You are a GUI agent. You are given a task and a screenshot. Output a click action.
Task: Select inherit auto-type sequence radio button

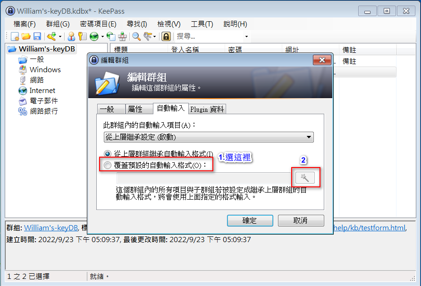point(108,153)
